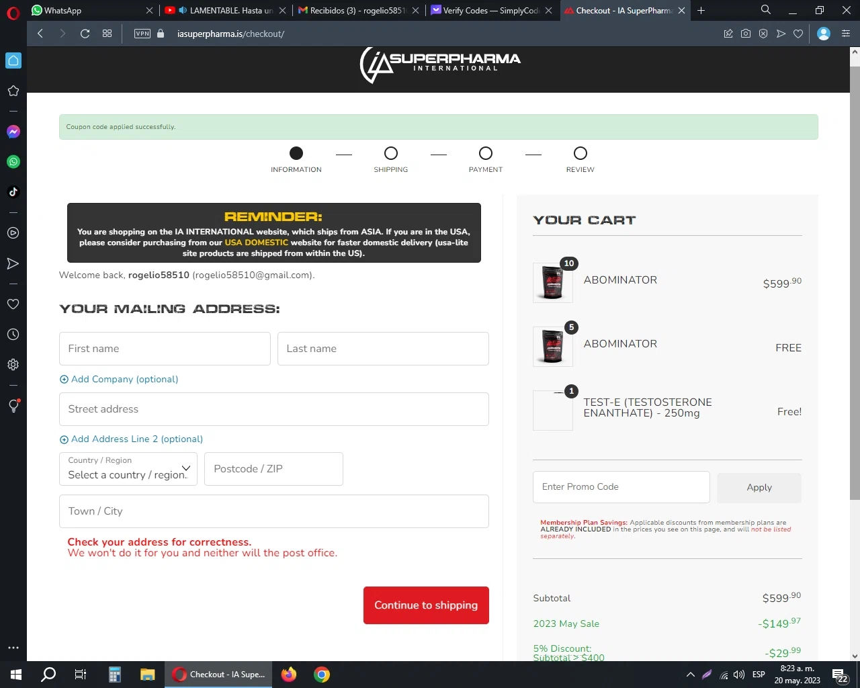Click the lightbulb tips icon in sidebar
Image resolution: width=860 pixels, height=688 pixels.
pos(13,406)
